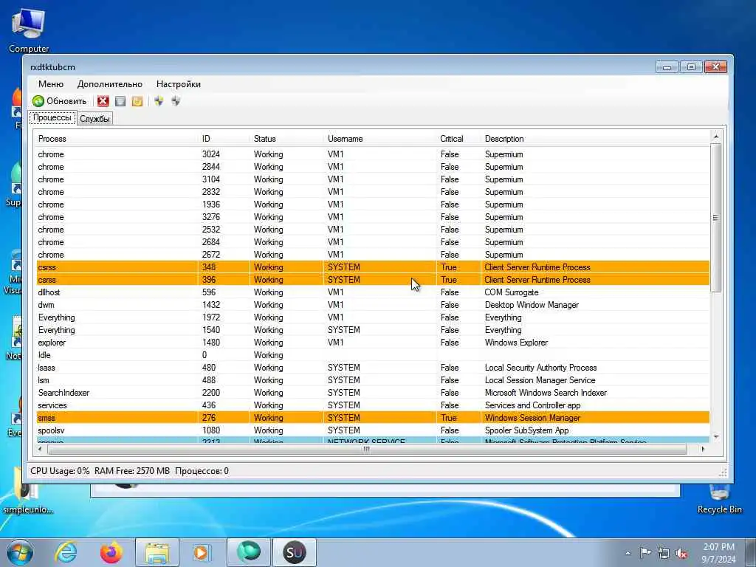Click the horizontal scrollbar right arrow

coord(703,449)
